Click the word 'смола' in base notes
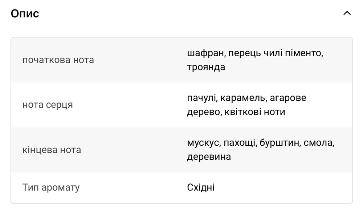Screen dimensions: 363x222 (x=319, y=143)
